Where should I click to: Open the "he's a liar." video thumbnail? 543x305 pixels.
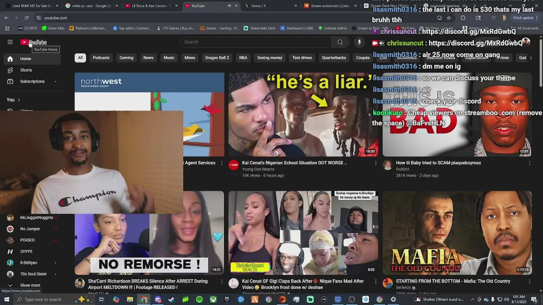tap(303, 115)
